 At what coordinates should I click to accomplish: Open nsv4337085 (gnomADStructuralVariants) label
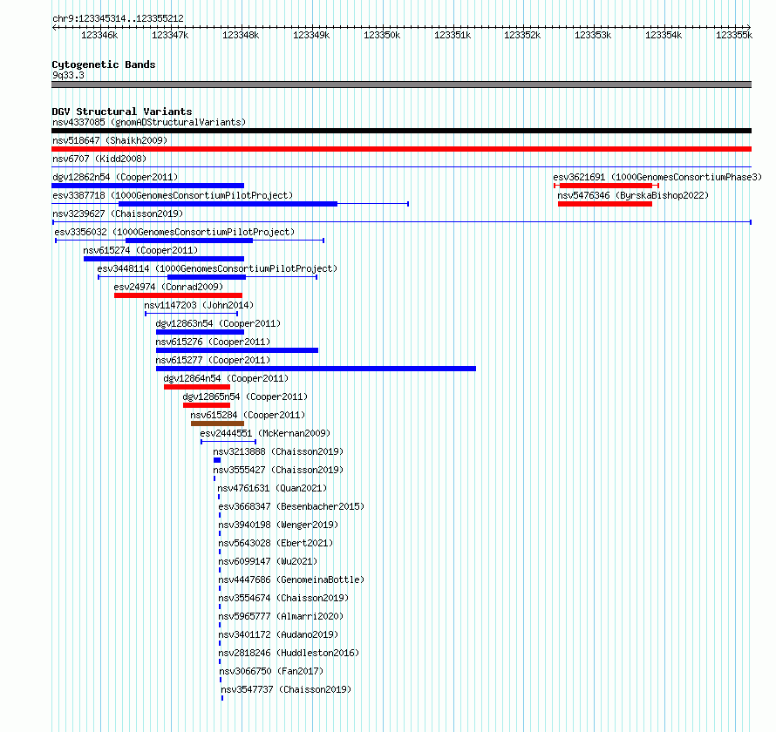(x=149, y=122)
